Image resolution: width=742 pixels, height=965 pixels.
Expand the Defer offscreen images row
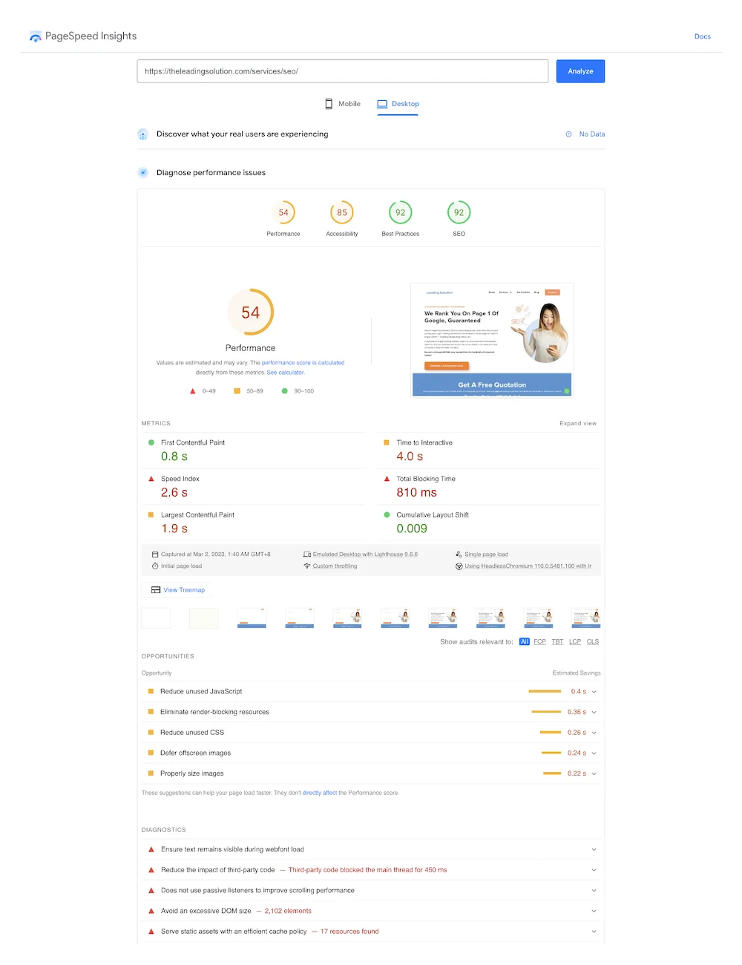coord(594,753)
